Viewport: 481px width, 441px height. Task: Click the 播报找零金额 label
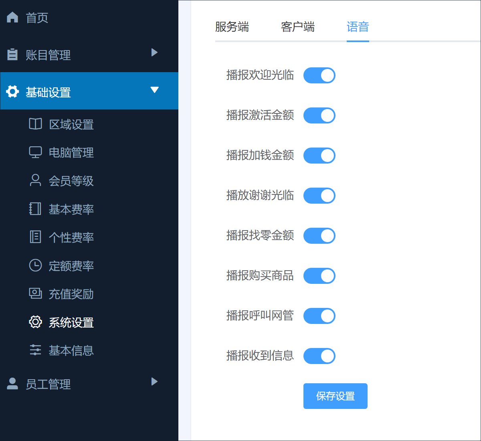[260, 235]
